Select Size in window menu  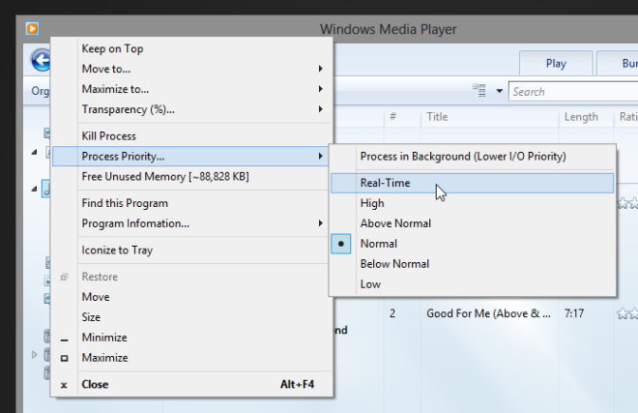click(x=191, y=317)
